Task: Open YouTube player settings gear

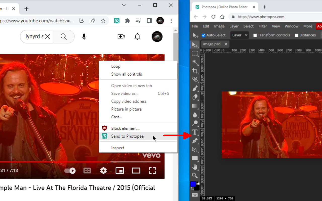Action: point(103,171)
